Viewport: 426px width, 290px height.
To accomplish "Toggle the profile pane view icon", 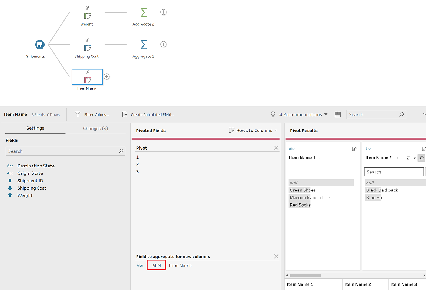I will (x=338, y=114).
